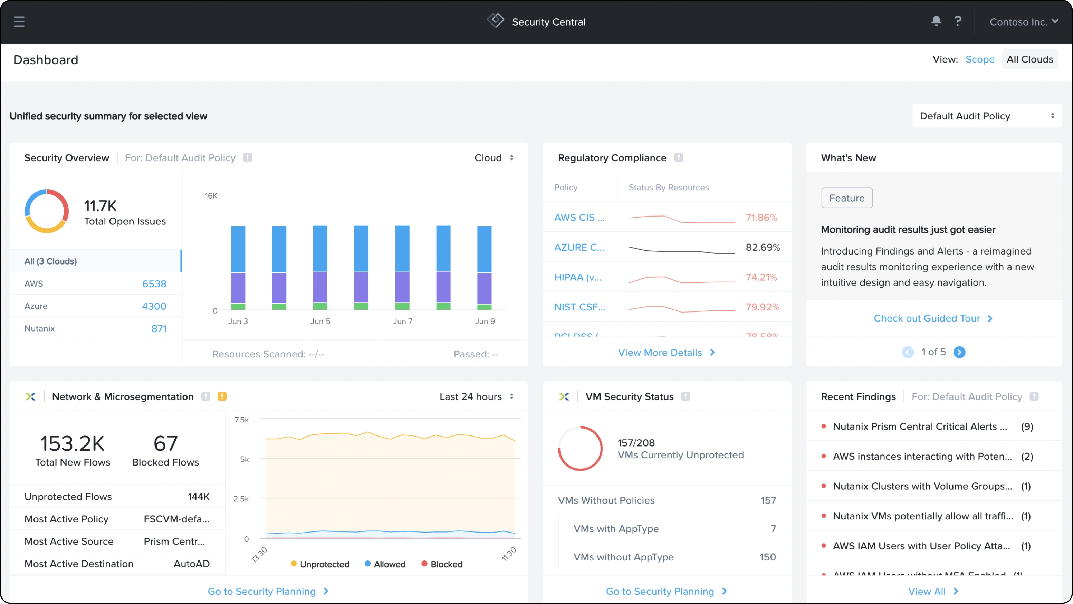Image resolution: width=1073 pixels, height=604 pixels.
Task: Open the HIPAA policy link
Action: click(x=578, y=277)
